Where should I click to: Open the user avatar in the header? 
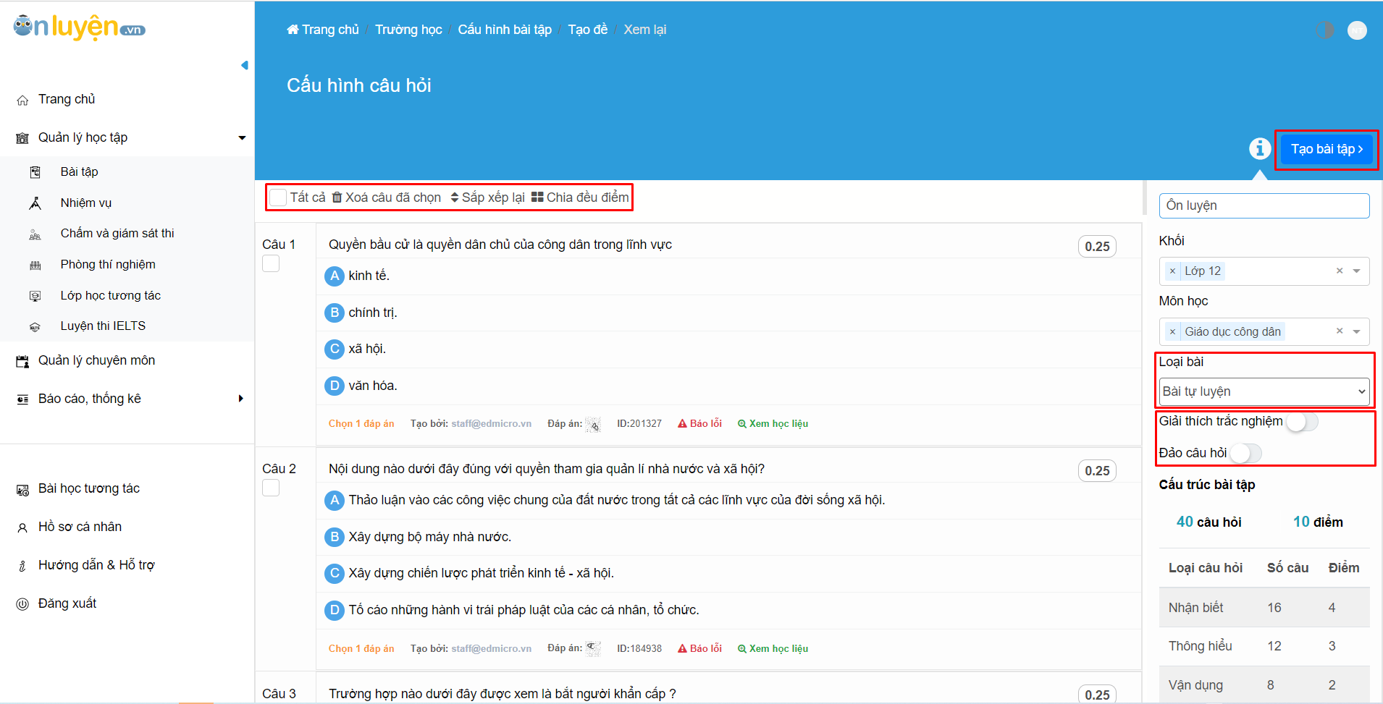(x=1357, y=30)
